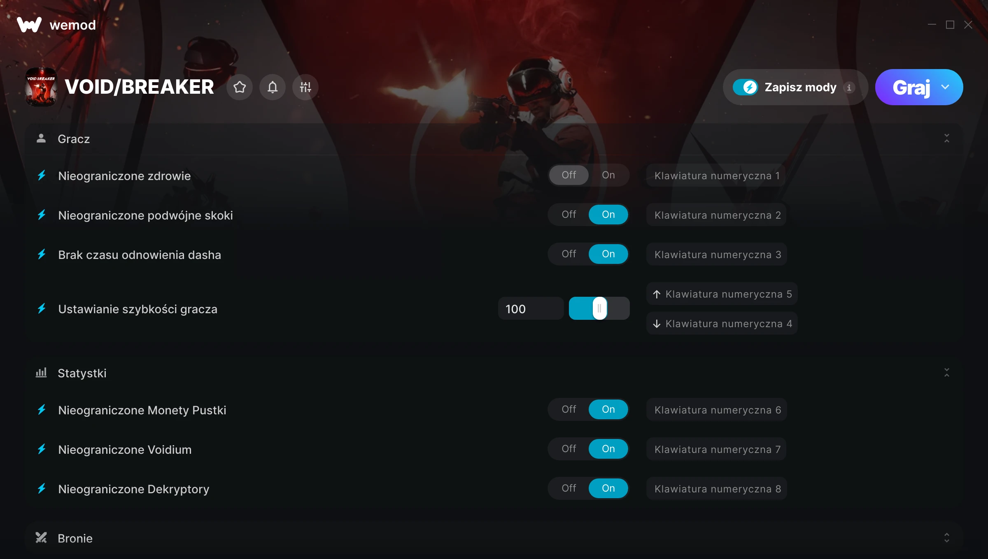
Task: Change the Klawiatura numeryczna 6 hotkey
Action: pyautogui.click(x=717, y=410)
